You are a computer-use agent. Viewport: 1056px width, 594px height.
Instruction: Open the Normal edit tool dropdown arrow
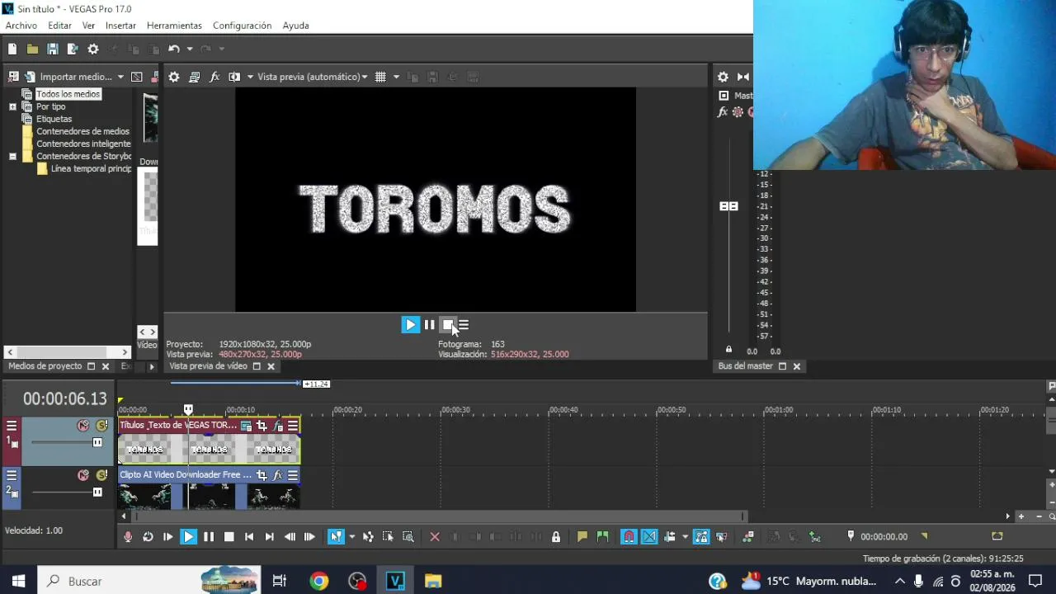[351, 537]
